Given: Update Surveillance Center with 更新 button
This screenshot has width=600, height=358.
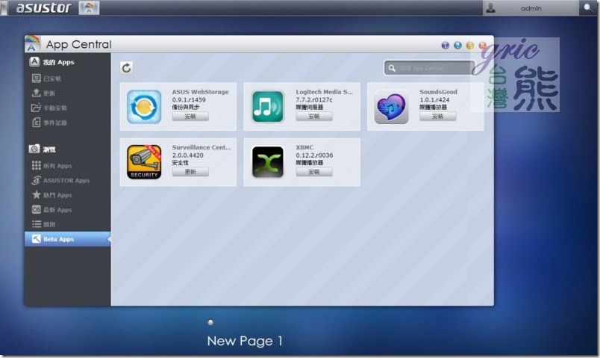Looking at the screenshot, I should pos(190,172).
